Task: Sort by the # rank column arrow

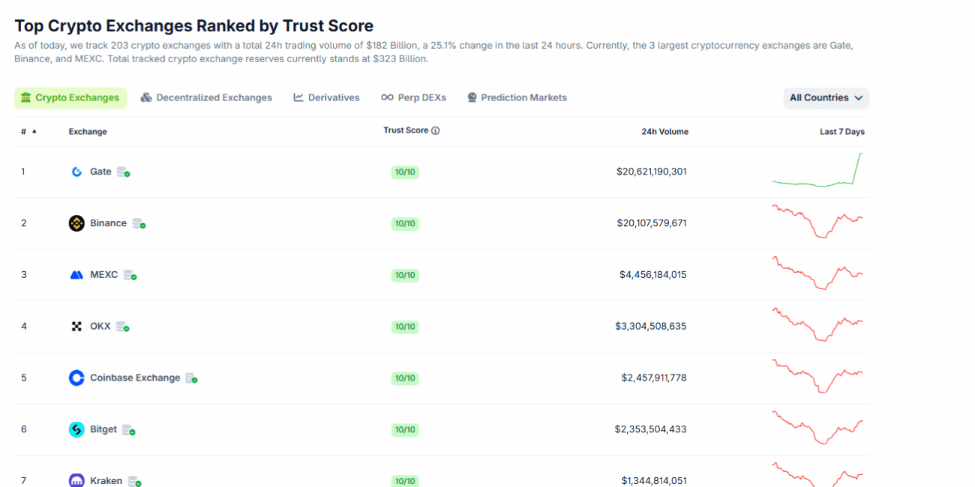Action: point(34,132)
